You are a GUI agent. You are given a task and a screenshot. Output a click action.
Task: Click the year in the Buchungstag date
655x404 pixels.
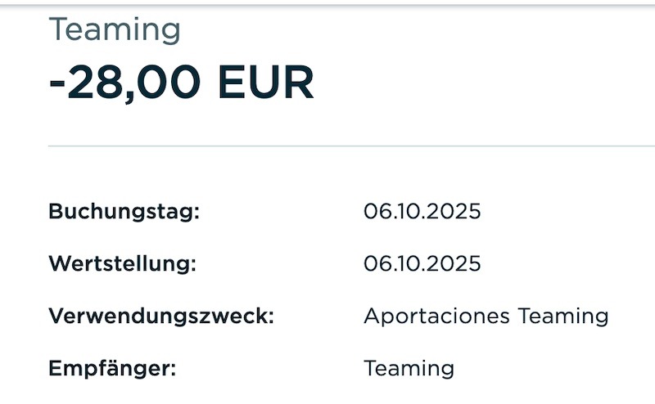click(x=454, y=212)
